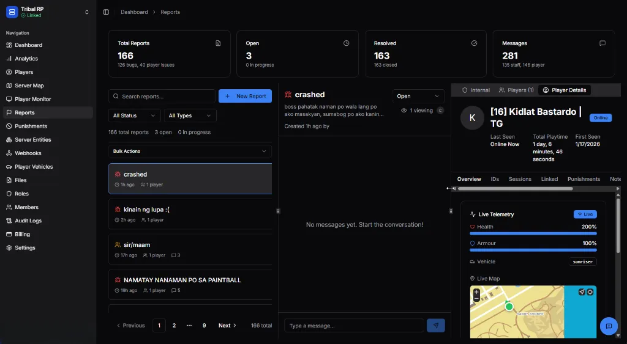
Task: Expand the Tribal RP server switcher
Action: [87, 12]
